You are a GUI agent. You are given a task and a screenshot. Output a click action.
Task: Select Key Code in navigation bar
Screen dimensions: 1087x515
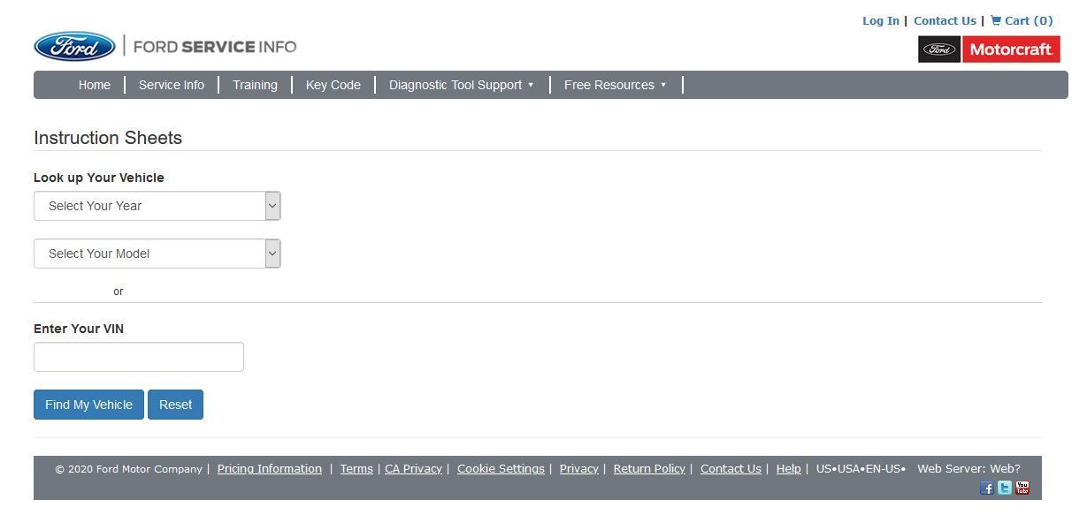click(333, 85)
